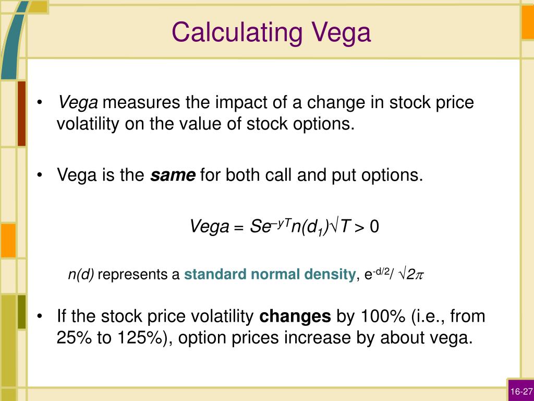Click the first bullet point marker
Screen dimensions: 534x401
40,102
